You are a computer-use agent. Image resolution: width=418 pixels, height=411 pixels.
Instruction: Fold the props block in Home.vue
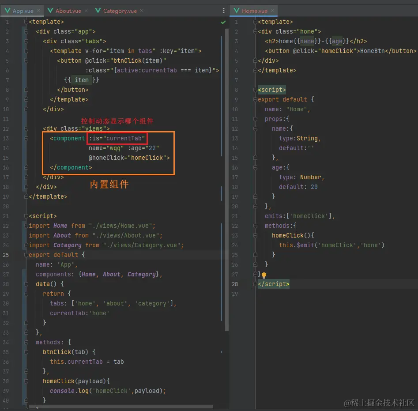click(x=255, y=119)
